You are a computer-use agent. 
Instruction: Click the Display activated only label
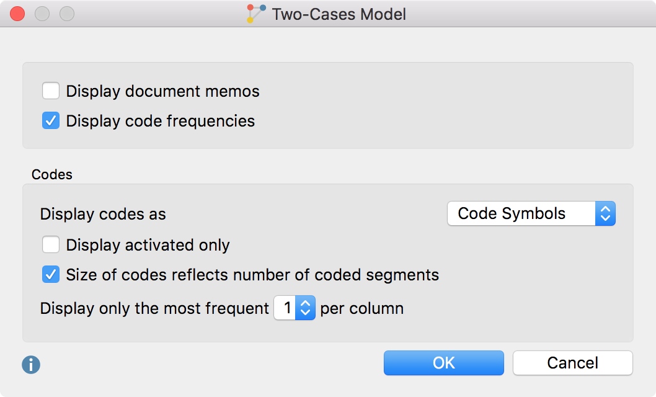(148, 245)
